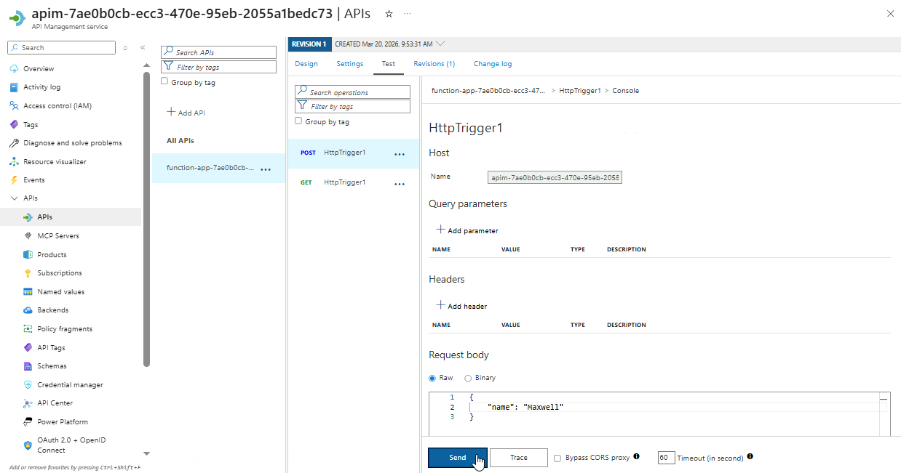Viewport: 901px width, 473px height.
Task: Select the Binary request body option
Action: coord(468,378)
